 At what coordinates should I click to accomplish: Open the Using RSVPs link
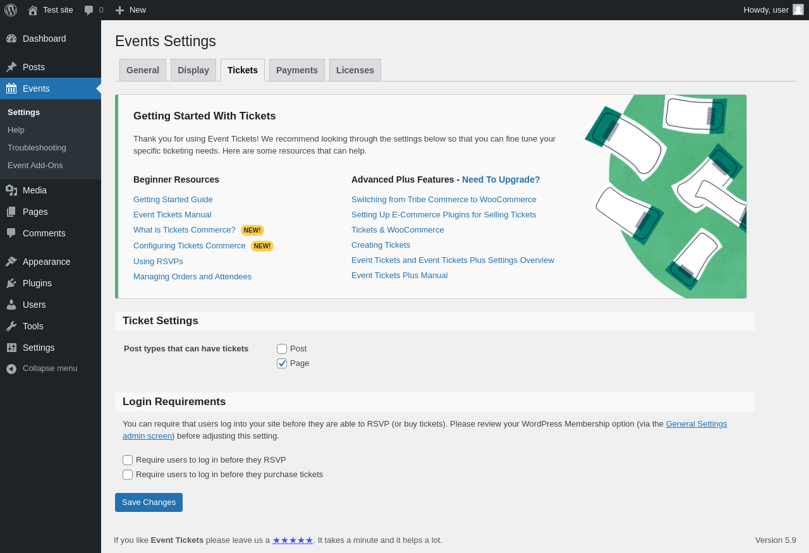tap(158, 262)
